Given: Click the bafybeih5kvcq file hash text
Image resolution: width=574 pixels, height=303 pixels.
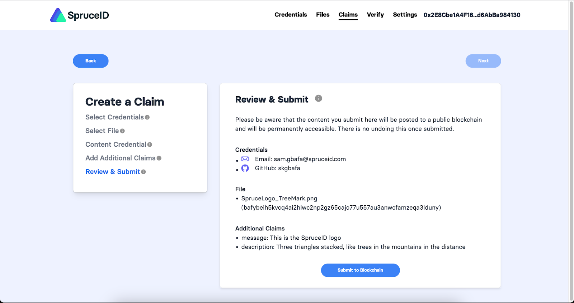Looking at the screenshot, I should (x=341, y=207).
